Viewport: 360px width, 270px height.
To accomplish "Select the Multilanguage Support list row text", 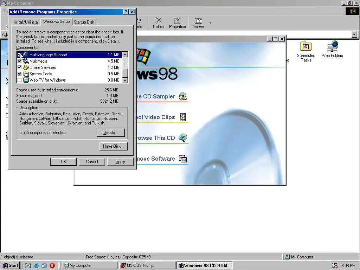I will [x=48, y=54].
